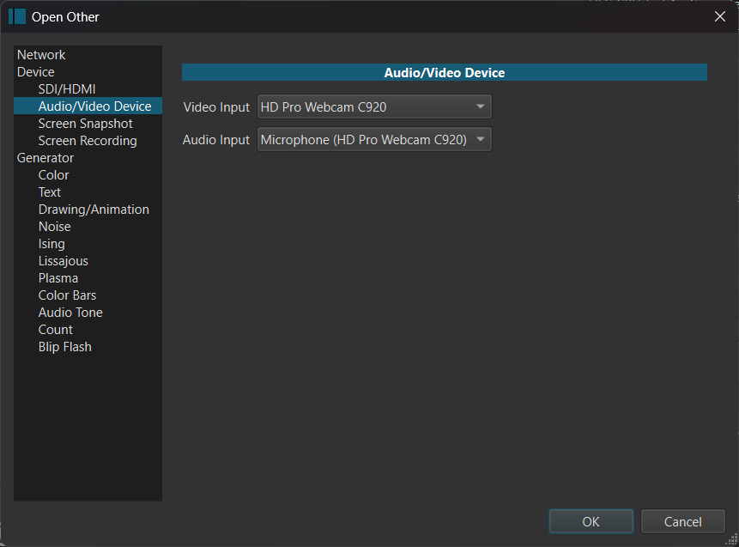Select Network in the sidebar list
Image resolution: width=739 pixels, height=547 pixels.
41,55
